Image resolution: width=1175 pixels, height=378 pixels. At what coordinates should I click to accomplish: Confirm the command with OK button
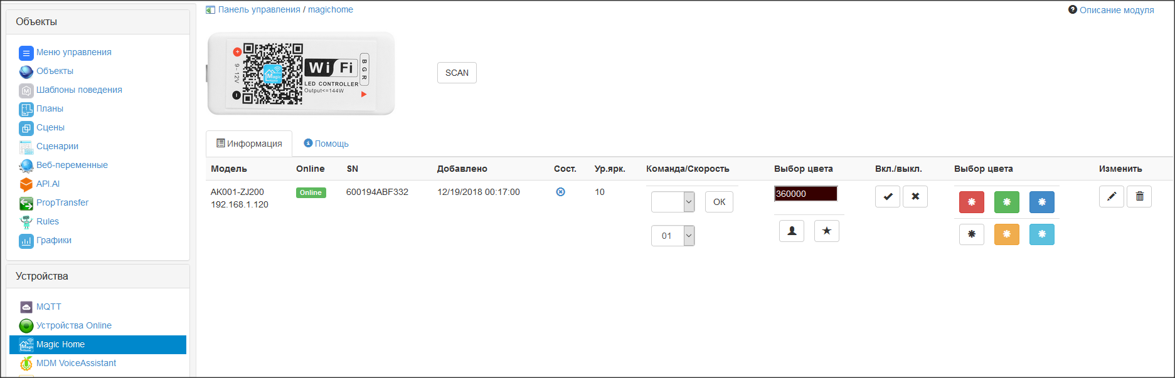click(719, 202)
